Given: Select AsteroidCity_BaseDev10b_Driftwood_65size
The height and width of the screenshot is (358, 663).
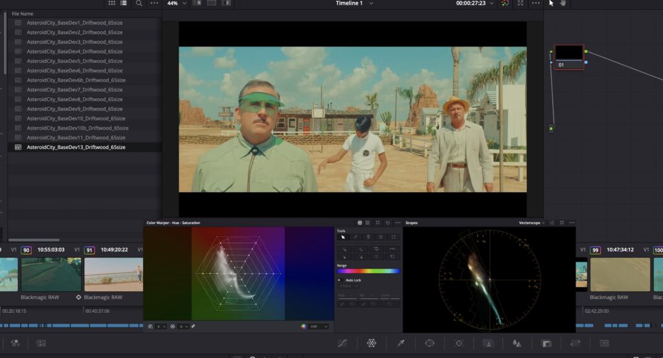Looking at the screenshot, I should pyautogui.click(x=78, y=128).
